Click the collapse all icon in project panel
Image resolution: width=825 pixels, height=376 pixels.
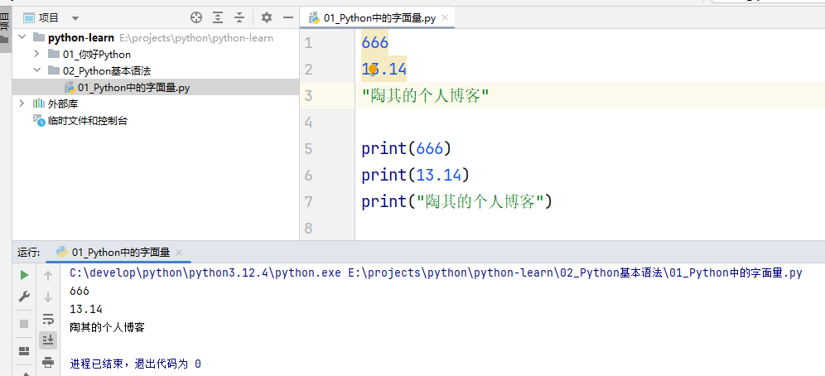pyautogui.click(x=240, y=17)
